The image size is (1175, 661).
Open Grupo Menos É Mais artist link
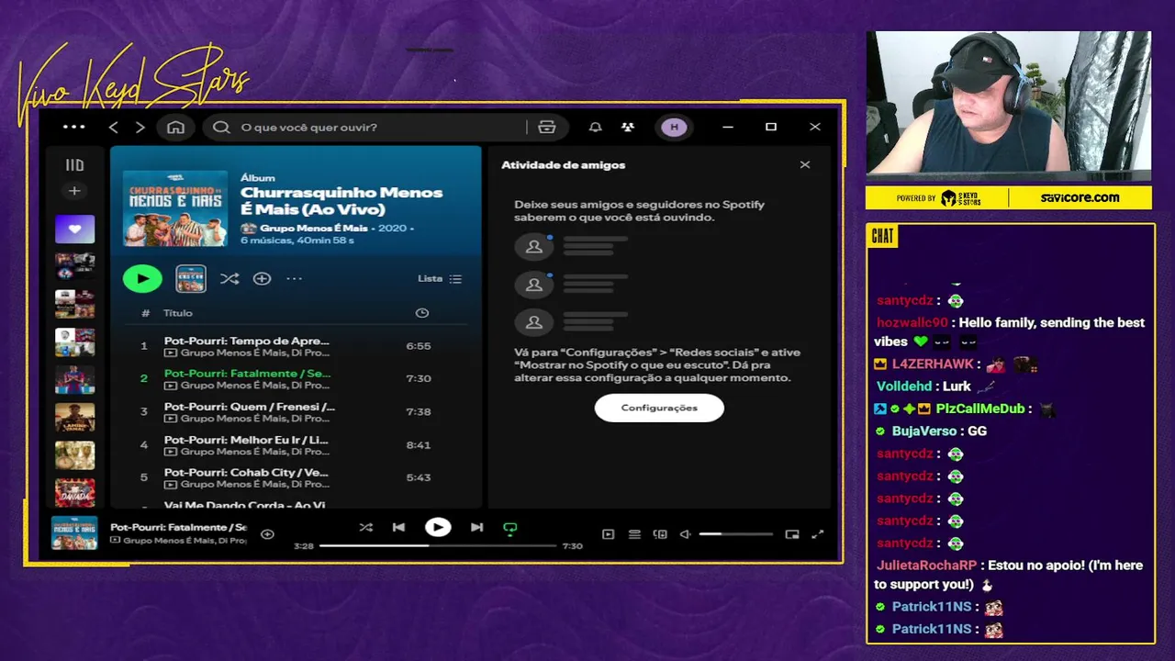(313, 228)
